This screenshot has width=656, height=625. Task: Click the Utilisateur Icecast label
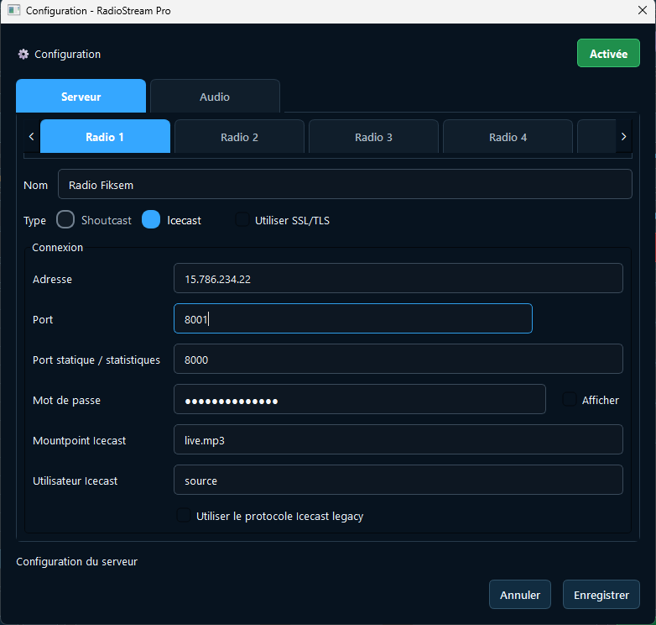click(x=75, y=481)
